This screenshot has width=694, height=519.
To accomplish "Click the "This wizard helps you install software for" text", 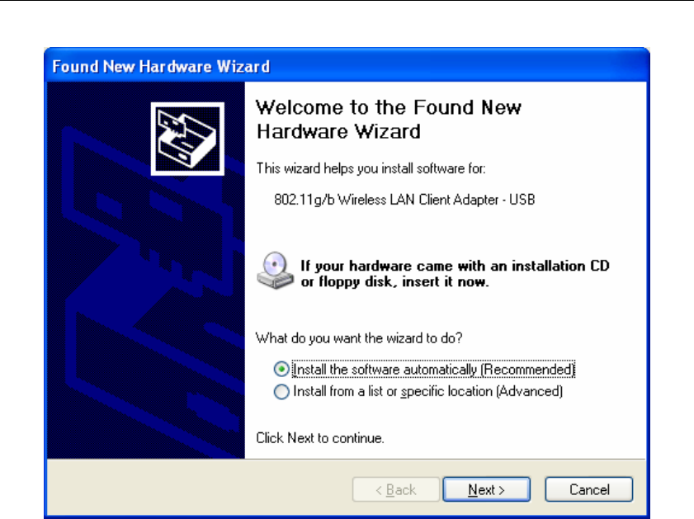I will point(371,168).
